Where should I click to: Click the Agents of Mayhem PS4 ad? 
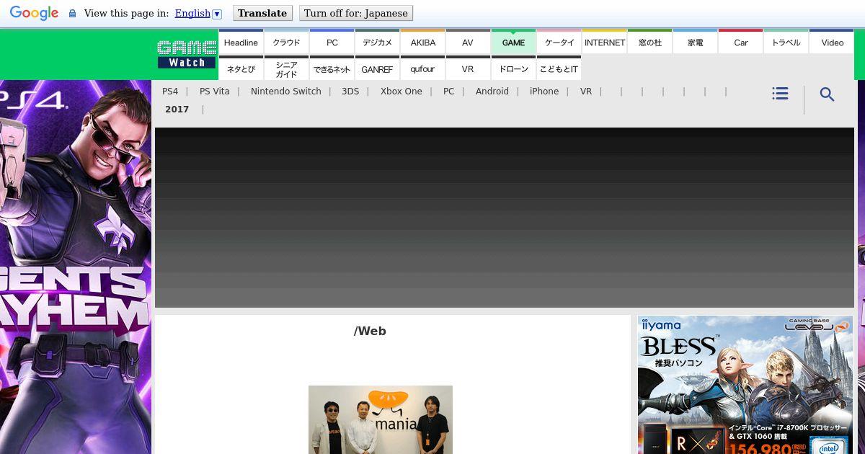pos(76,267)
